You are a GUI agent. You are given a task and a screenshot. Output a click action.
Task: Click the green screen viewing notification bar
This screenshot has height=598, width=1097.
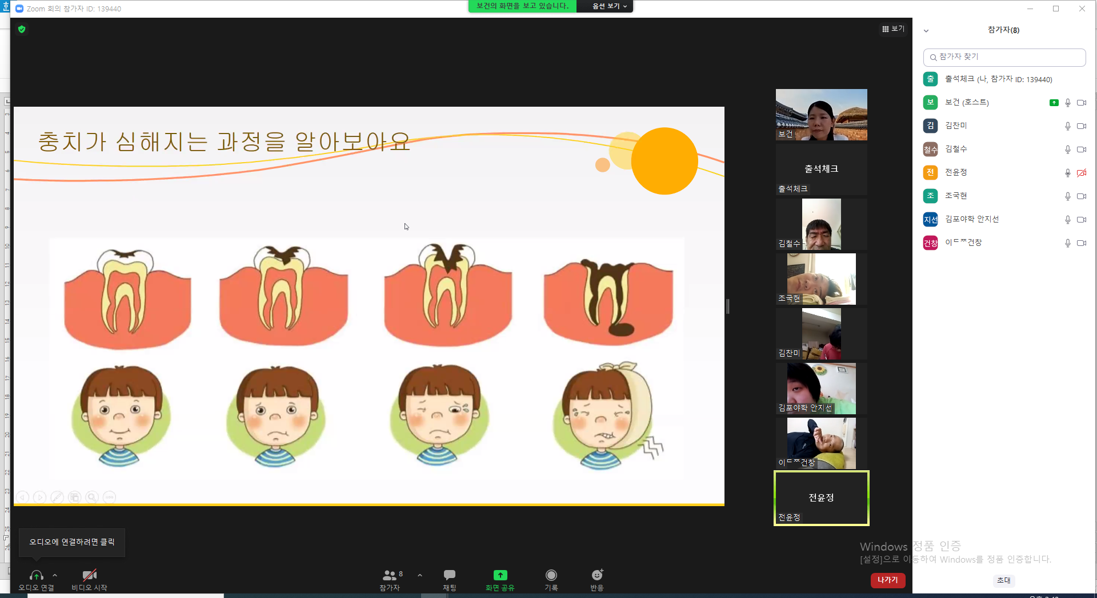click(x=522, y=6)
